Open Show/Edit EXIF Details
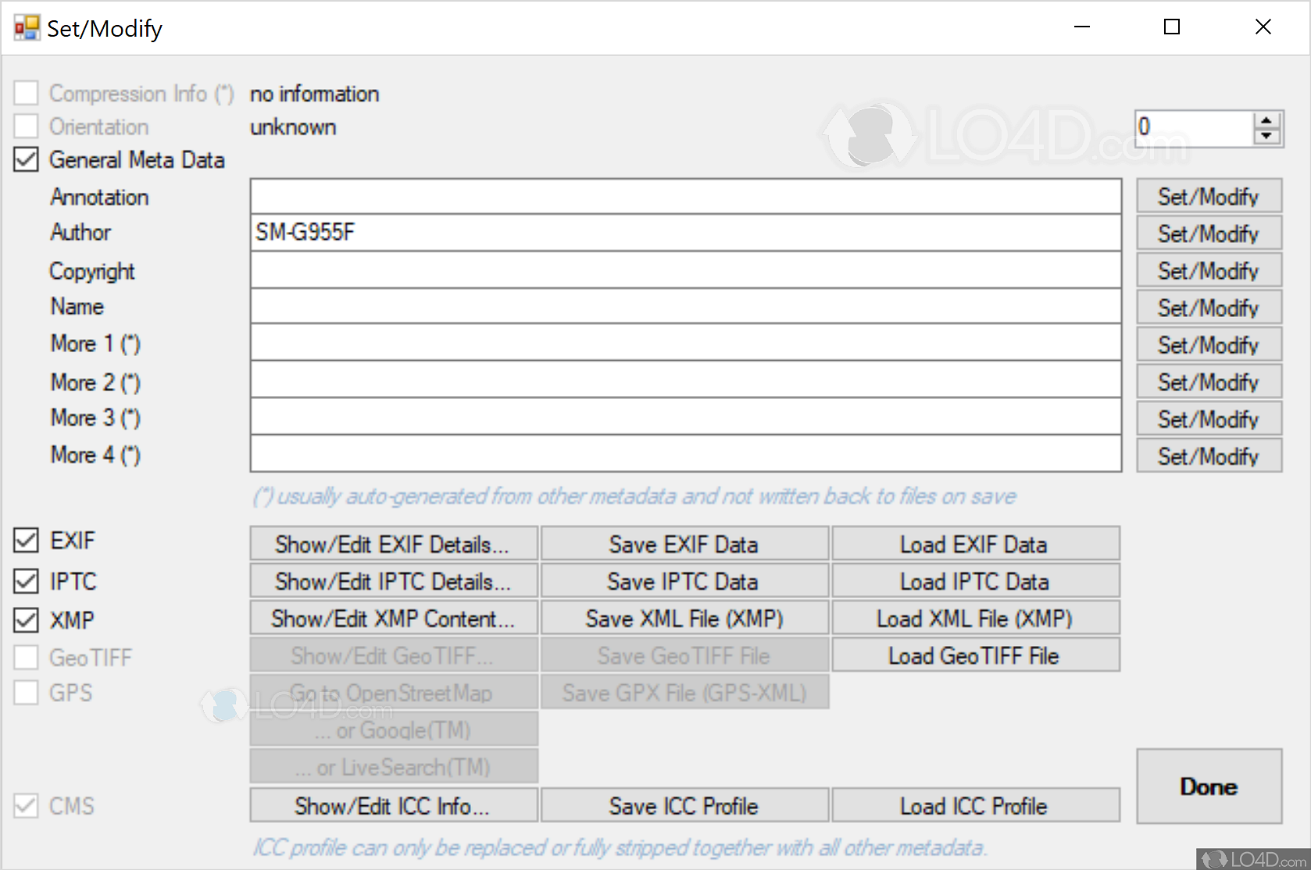This screenshot has height=870, width=1311. click(393, 543)
